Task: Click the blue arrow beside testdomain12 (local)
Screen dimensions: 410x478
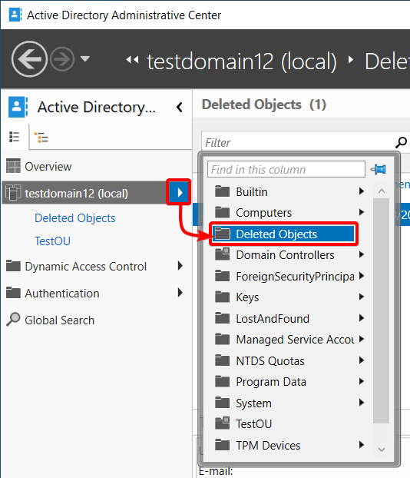Action: (179, 192)
